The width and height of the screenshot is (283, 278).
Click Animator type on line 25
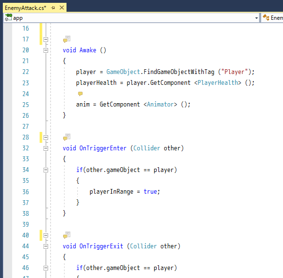click(160, 105)
